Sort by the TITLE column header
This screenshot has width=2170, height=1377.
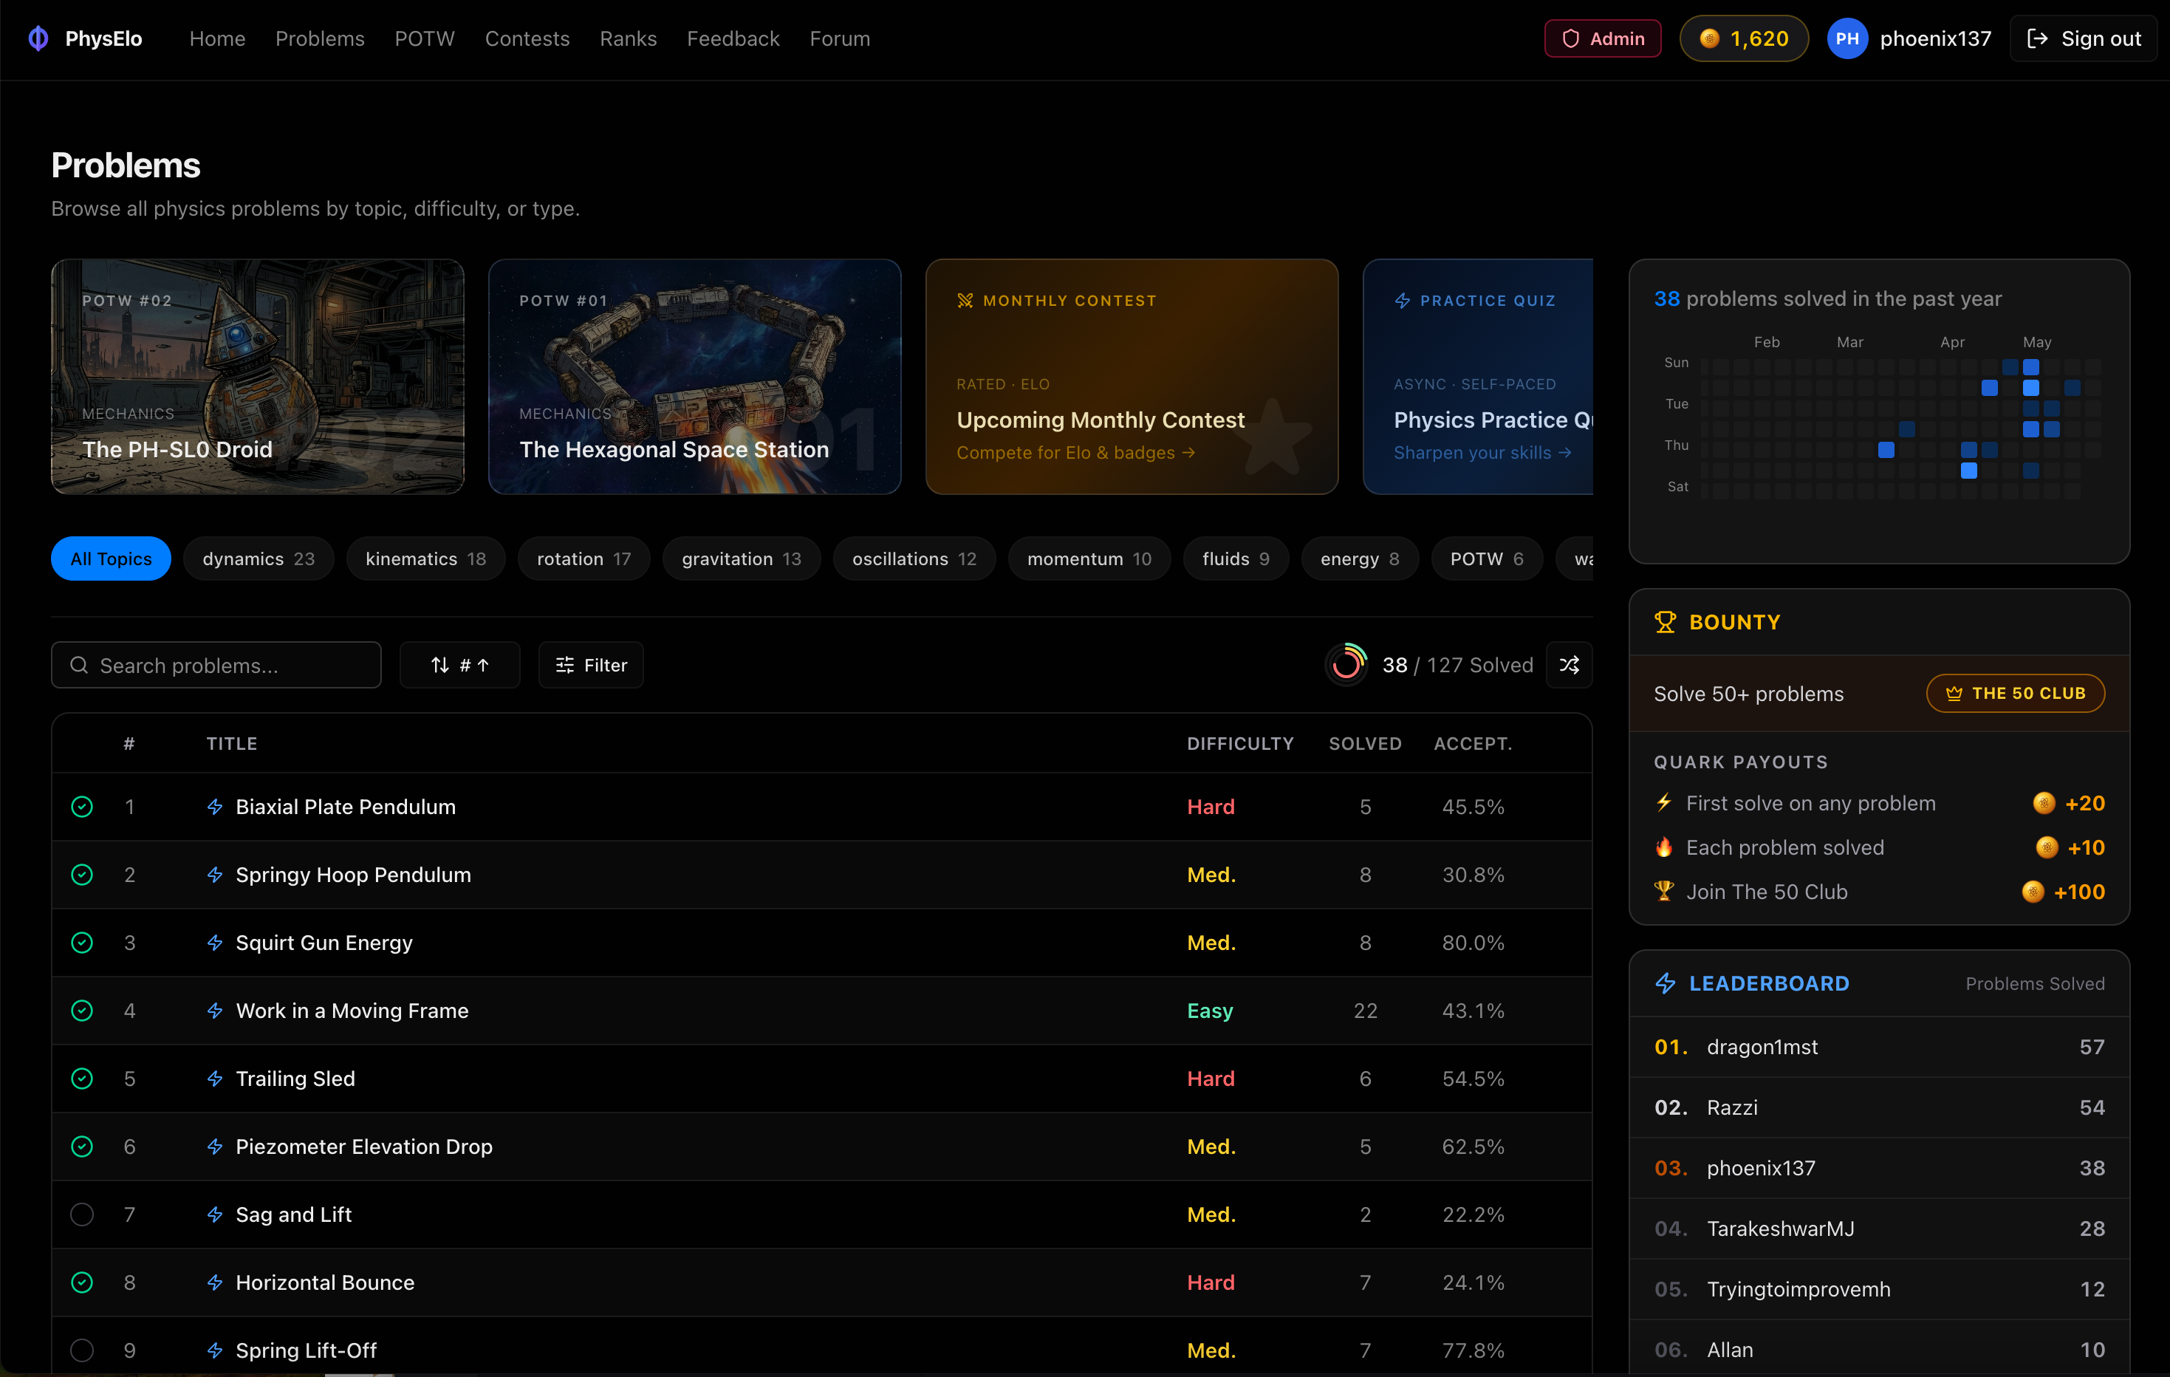[232, 743]
